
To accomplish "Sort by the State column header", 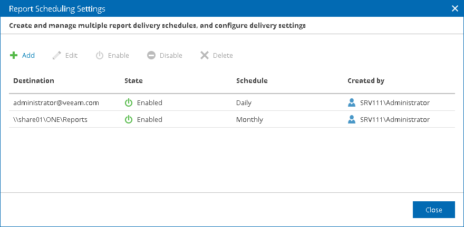I will (133, 81).
